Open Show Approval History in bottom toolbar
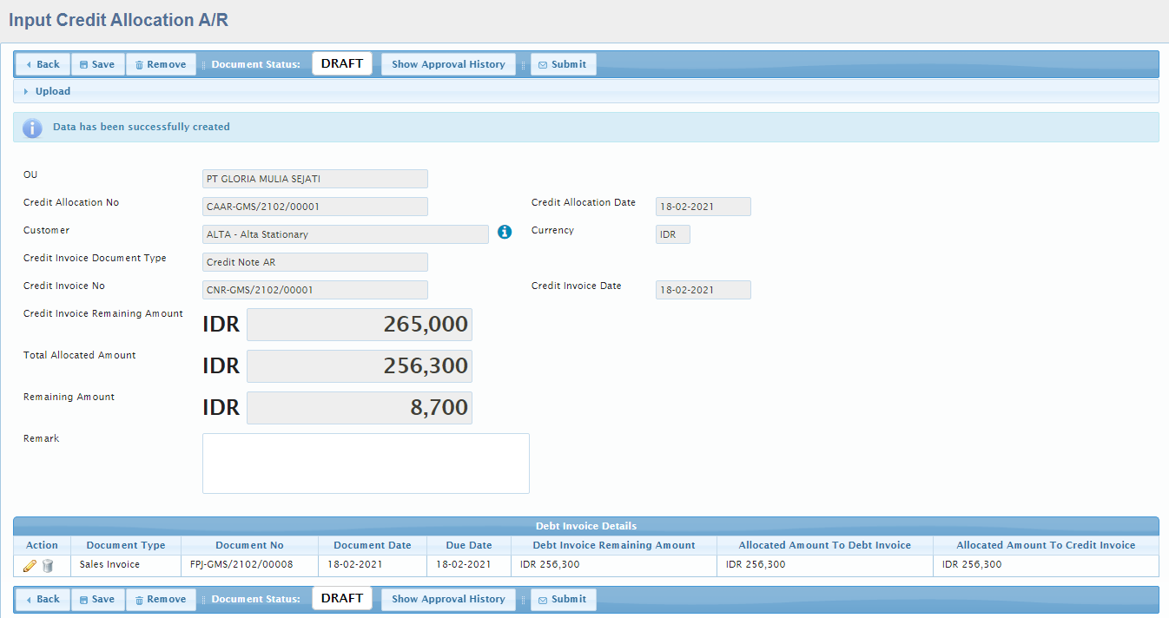Viewport: 1169px width, 618px height. coord(448,599)
